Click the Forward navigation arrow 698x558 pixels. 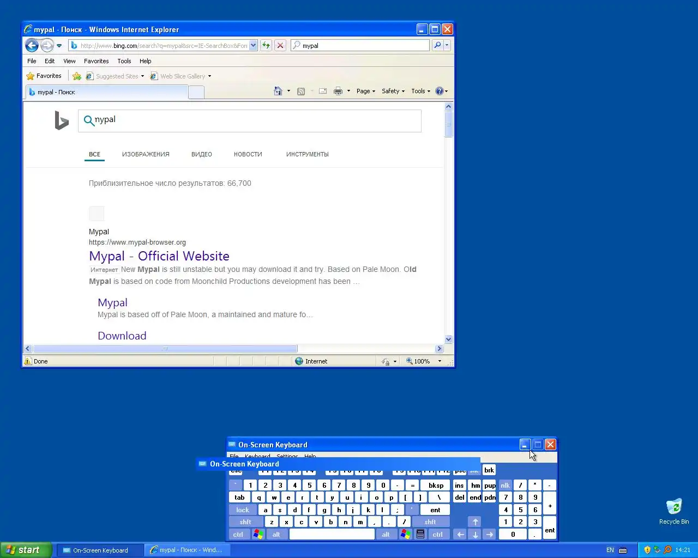(47, 45)
